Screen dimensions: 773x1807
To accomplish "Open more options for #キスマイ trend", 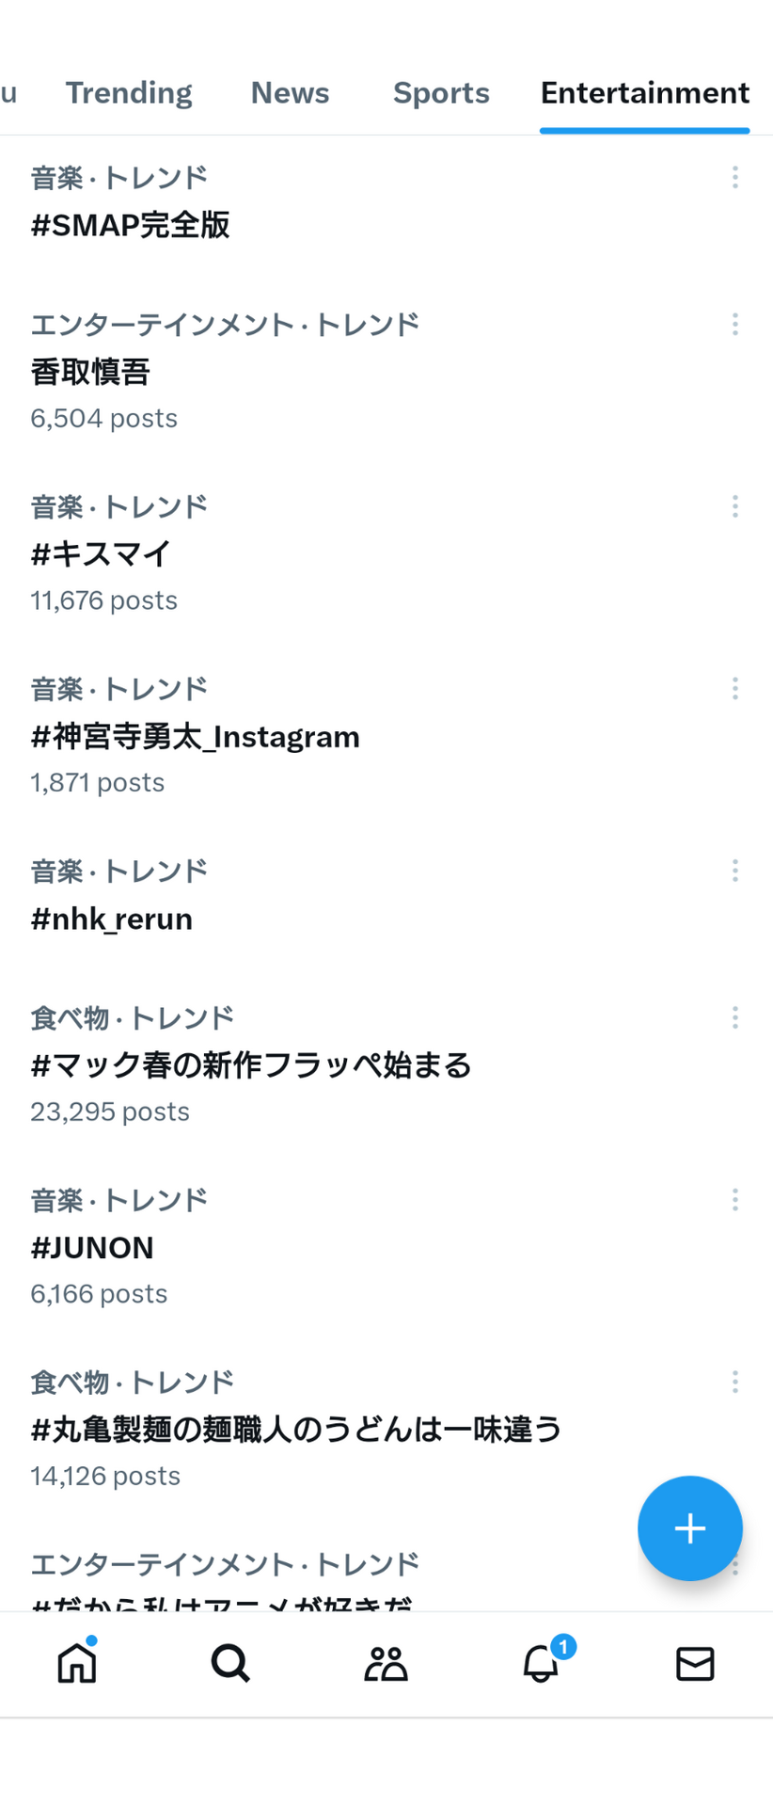I will 734,506.
